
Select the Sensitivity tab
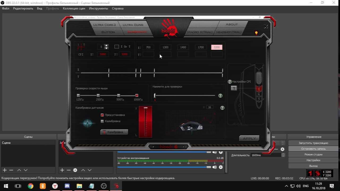click(137, 32)
